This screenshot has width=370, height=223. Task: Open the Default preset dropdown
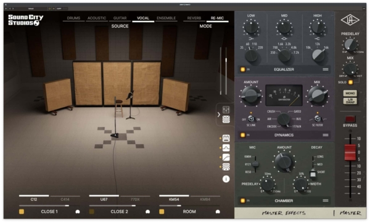click(31, 9)
